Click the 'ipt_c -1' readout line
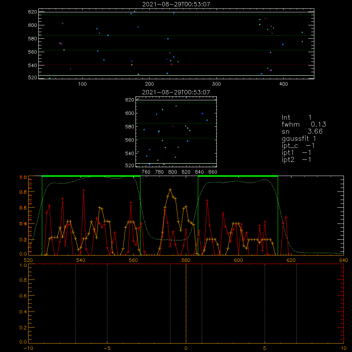Screen dimensions: 352x352 pyautogui.click(x=298, y=146)
